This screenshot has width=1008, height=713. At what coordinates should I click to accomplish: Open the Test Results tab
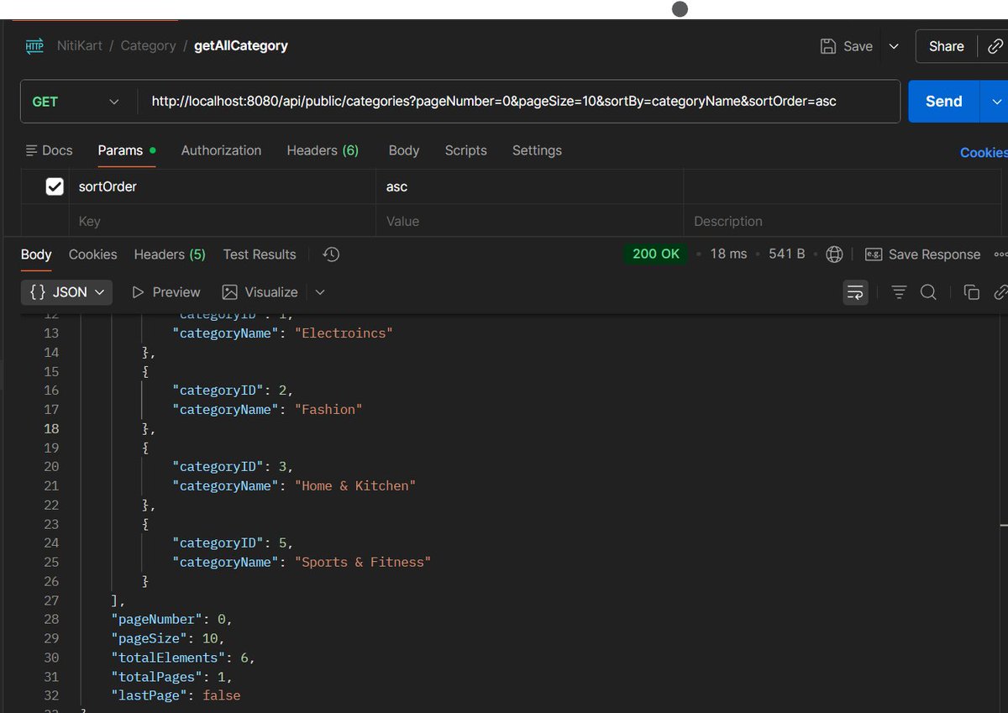[260, 254]
